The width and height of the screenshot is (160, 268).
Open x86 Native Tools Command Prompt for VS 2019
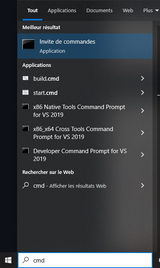85,111
